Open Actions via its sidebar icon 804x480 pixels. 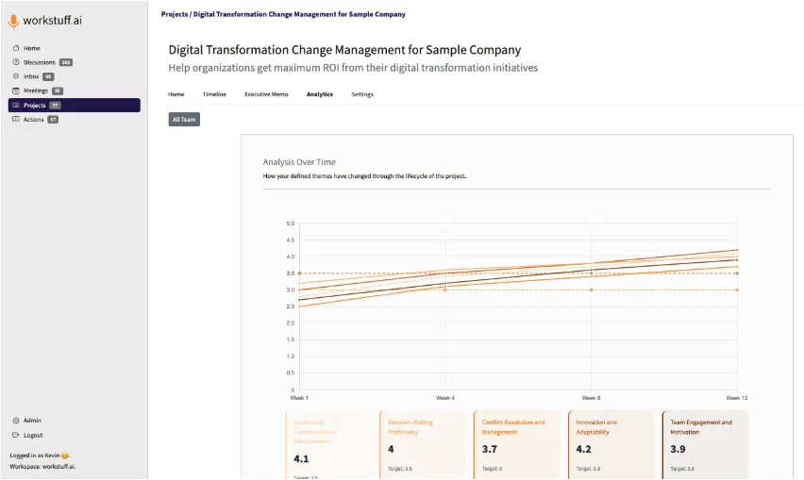pyautogui.click(x=16, y=120)
